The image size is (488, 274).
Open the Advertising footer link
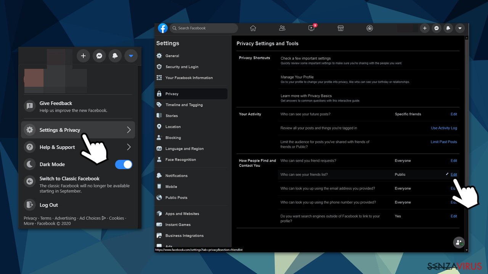click(65, 218)
